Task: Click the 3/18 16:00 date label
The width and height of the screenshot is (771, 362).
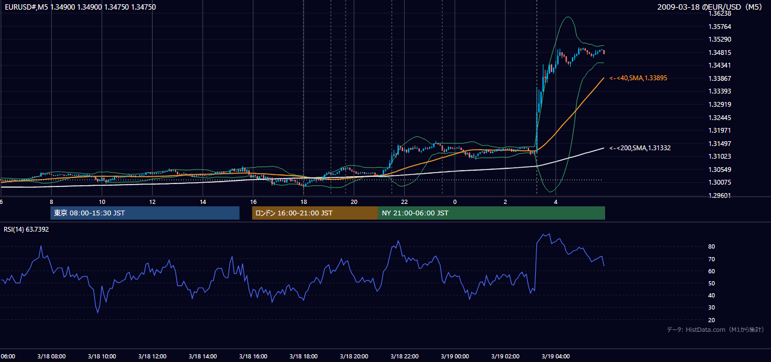Action: coord(253,357)
